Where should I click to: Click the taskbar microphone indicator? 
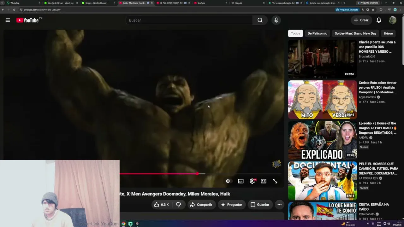[373, 224]
